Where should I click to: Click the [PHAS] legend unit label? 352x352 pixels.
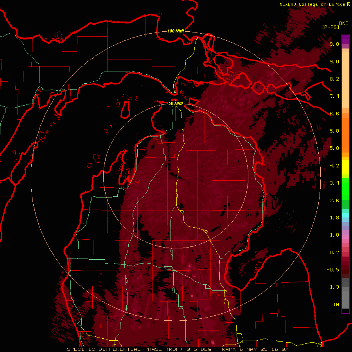(x=330, y=27)
